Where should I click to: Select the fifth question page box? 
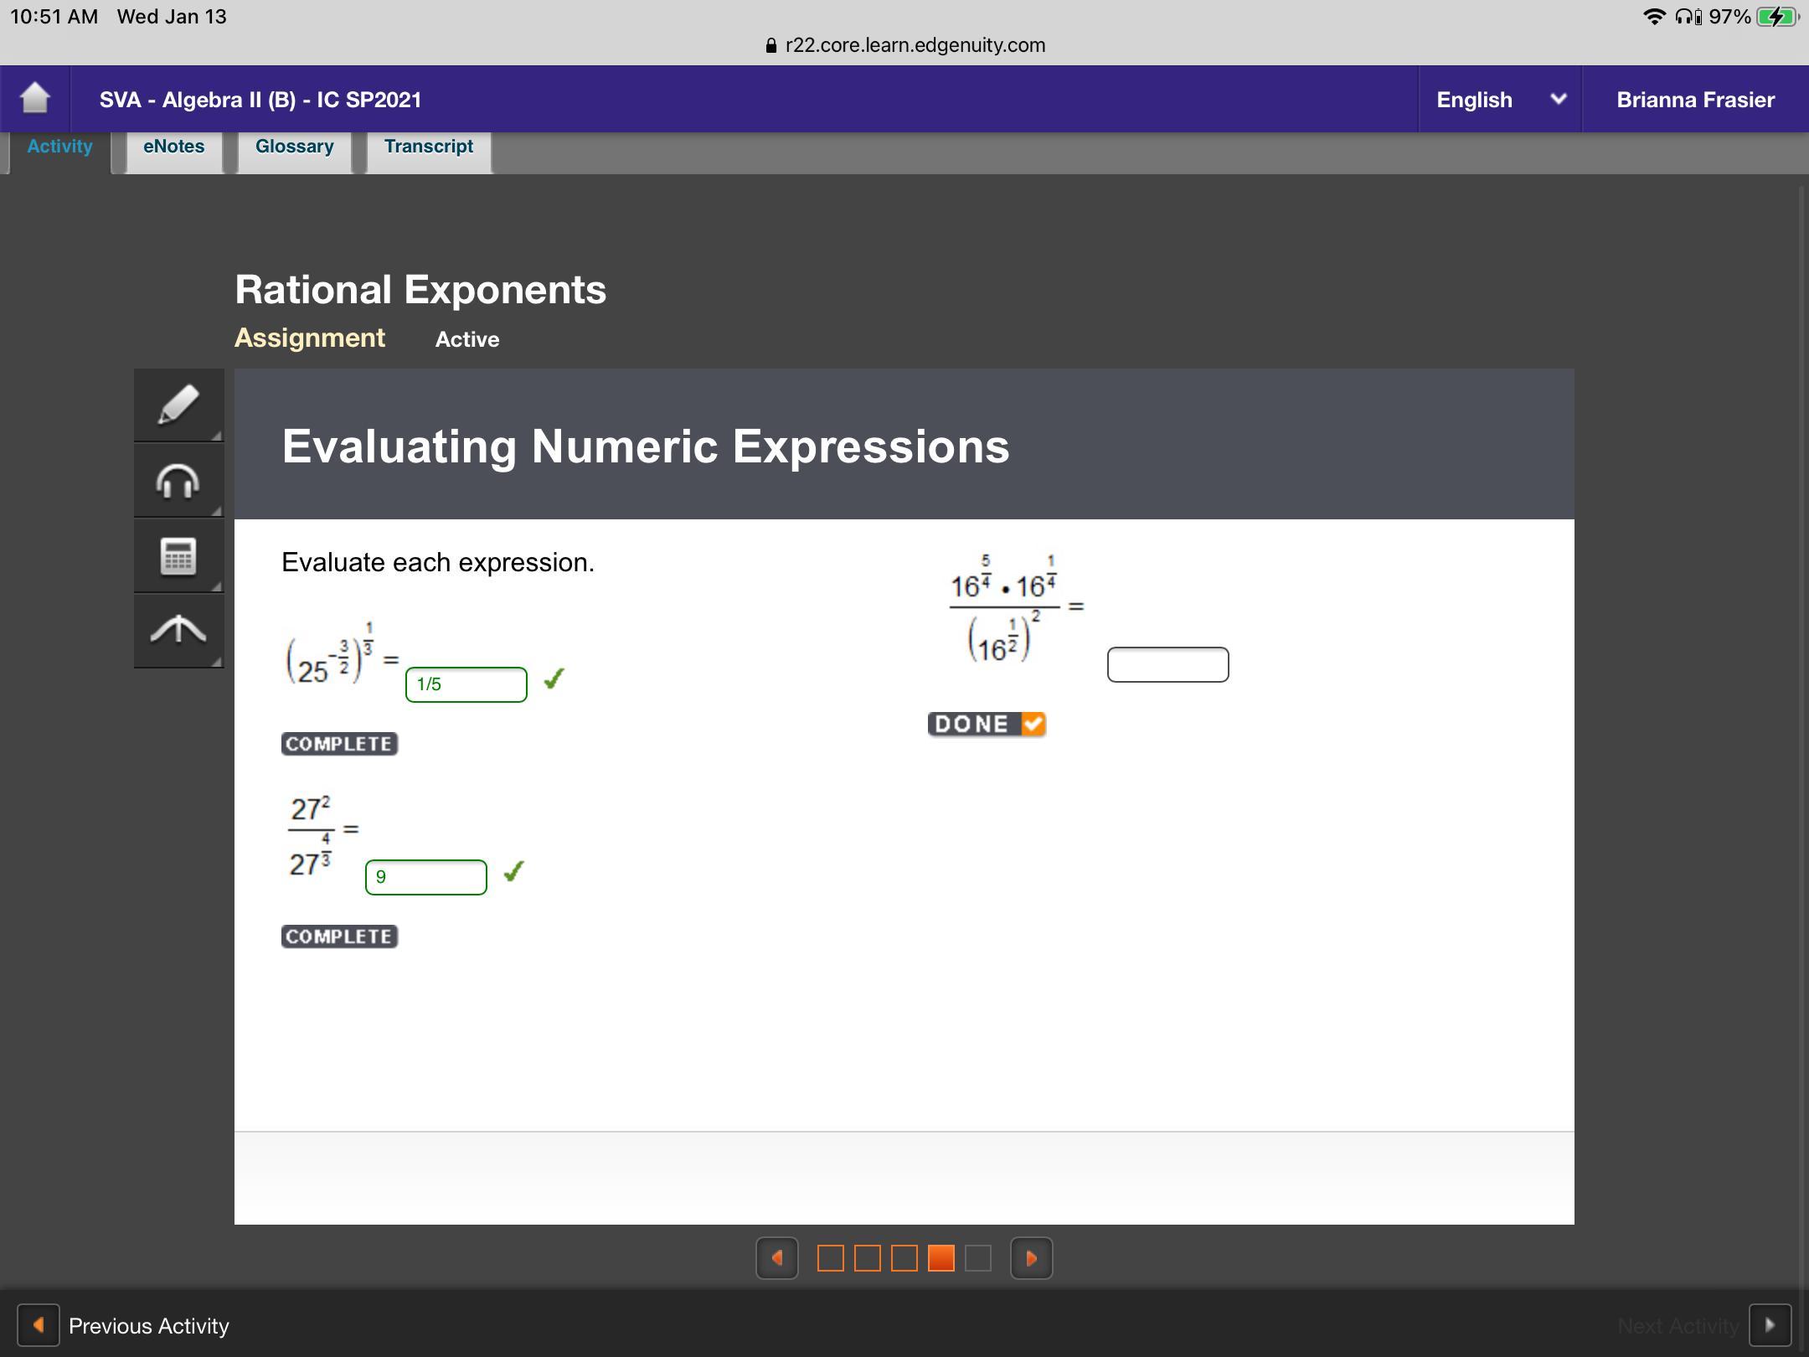977,1258
